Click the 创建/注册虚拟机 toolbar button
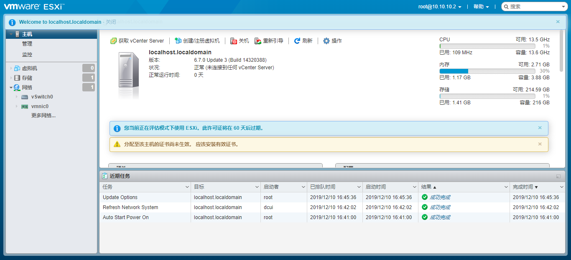This screenshot has height=260, width=571. pyautogui.click(x=197, y=41)
